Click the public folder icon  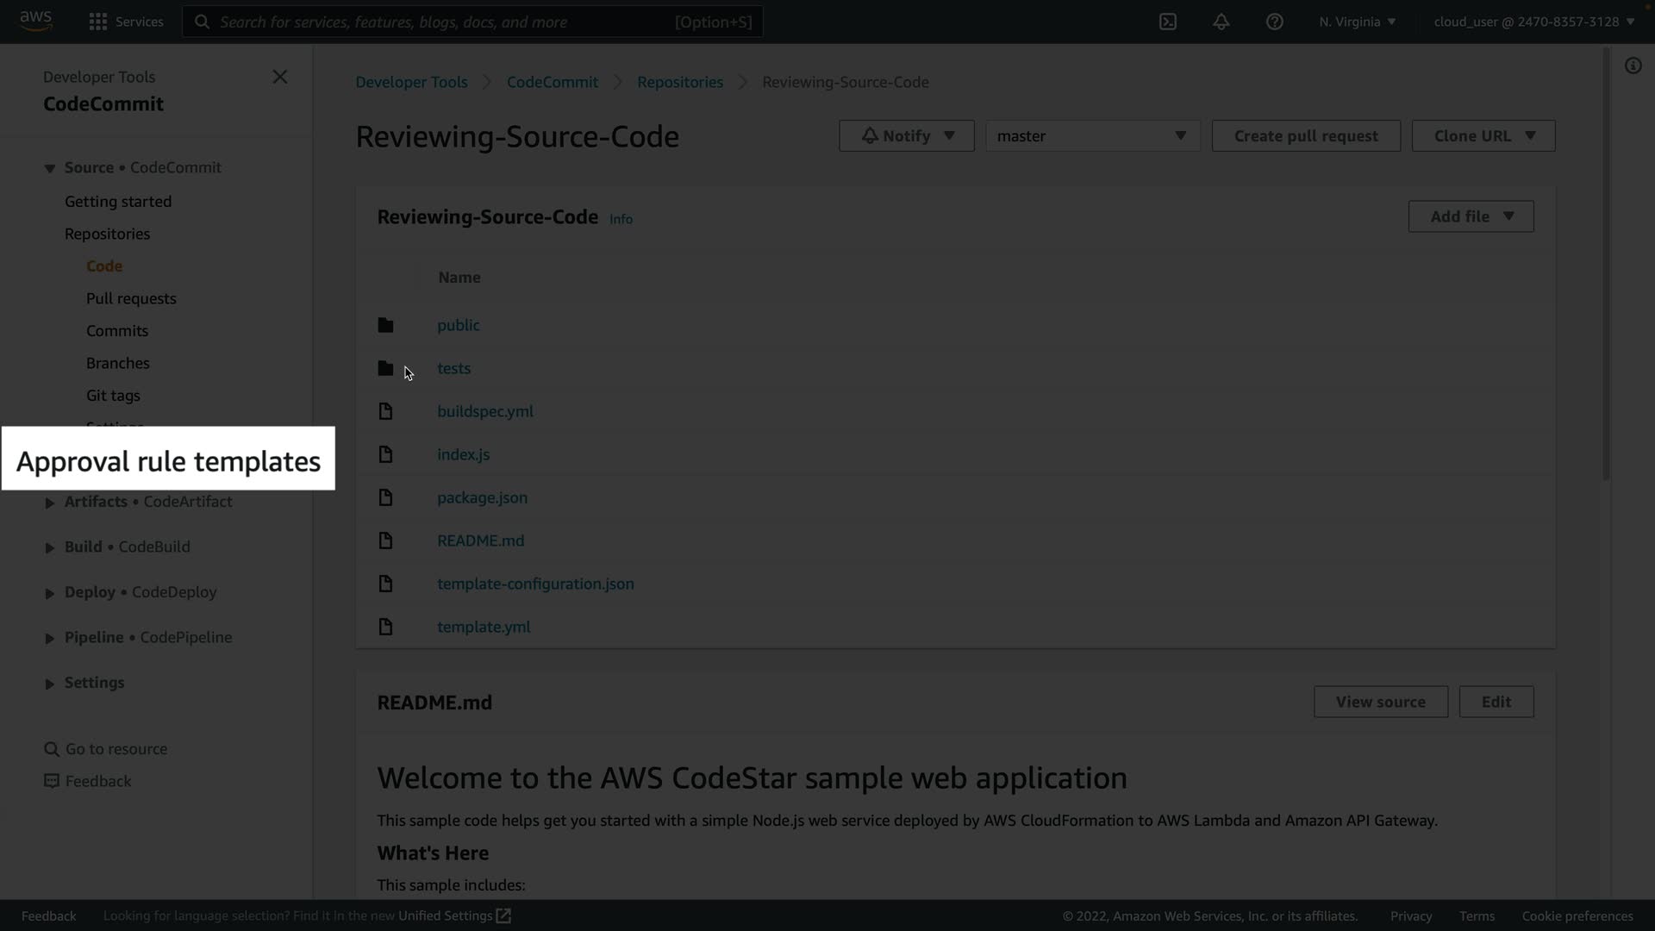[x=385, y=325]
